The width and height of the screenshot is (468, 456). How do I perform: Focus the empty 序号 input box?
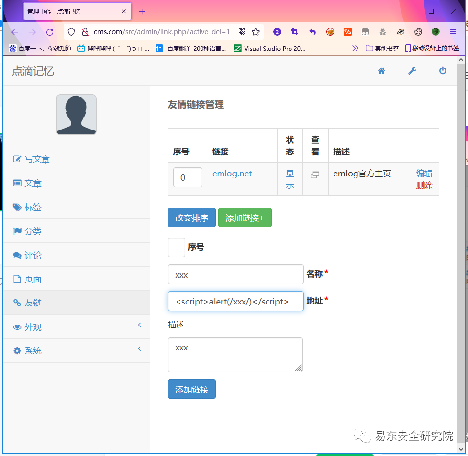[x=177, y=247]
